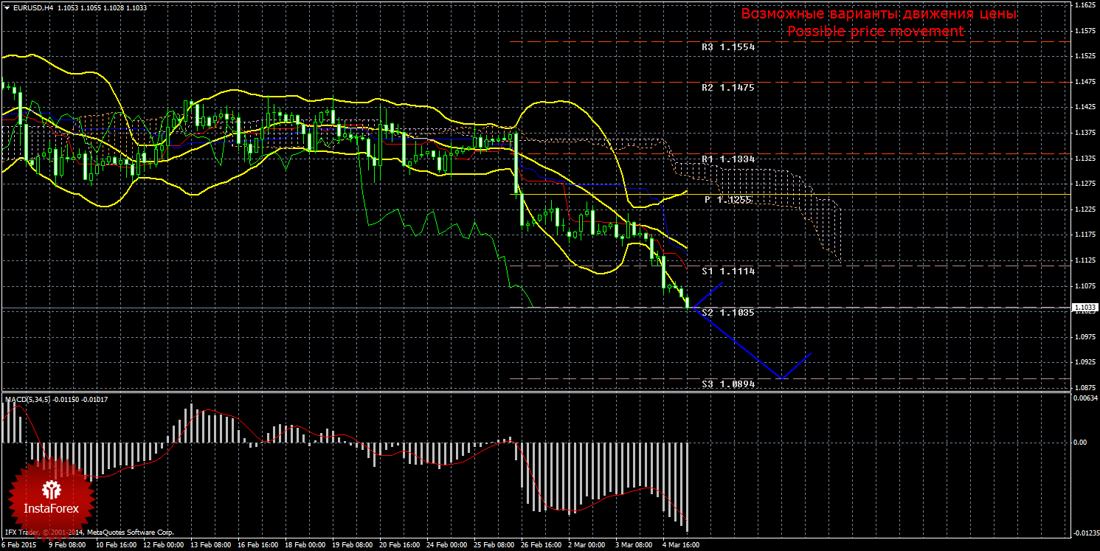Click the 1.1175 price axis label

tap(1085, 235)
